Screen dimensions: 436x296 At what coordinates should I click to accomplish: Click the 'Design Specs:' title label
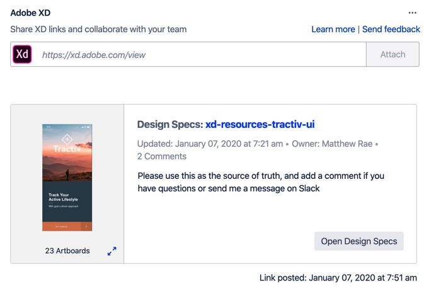click(170, 124)
